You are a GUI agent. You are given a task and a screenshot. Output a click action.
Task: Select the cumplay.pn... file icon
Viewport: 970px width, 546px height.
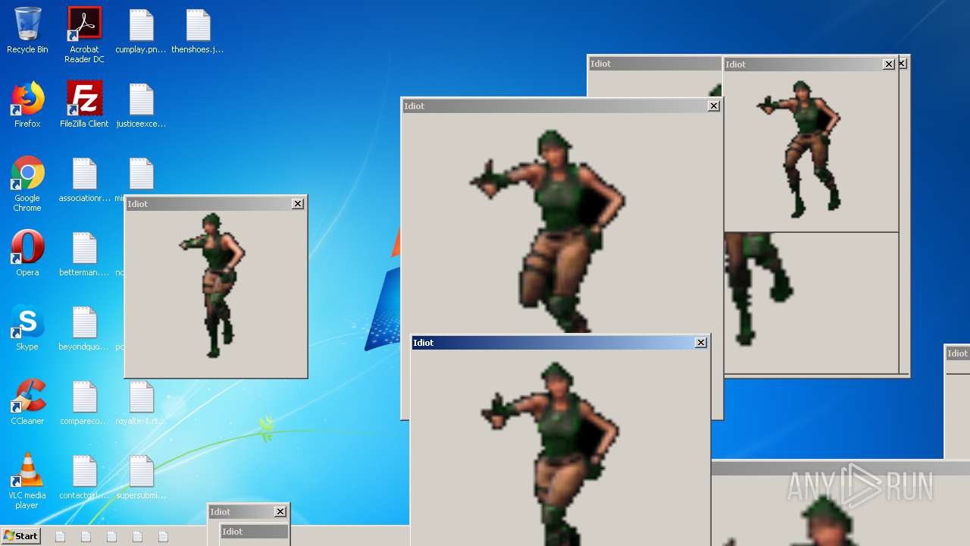(141, 30)
